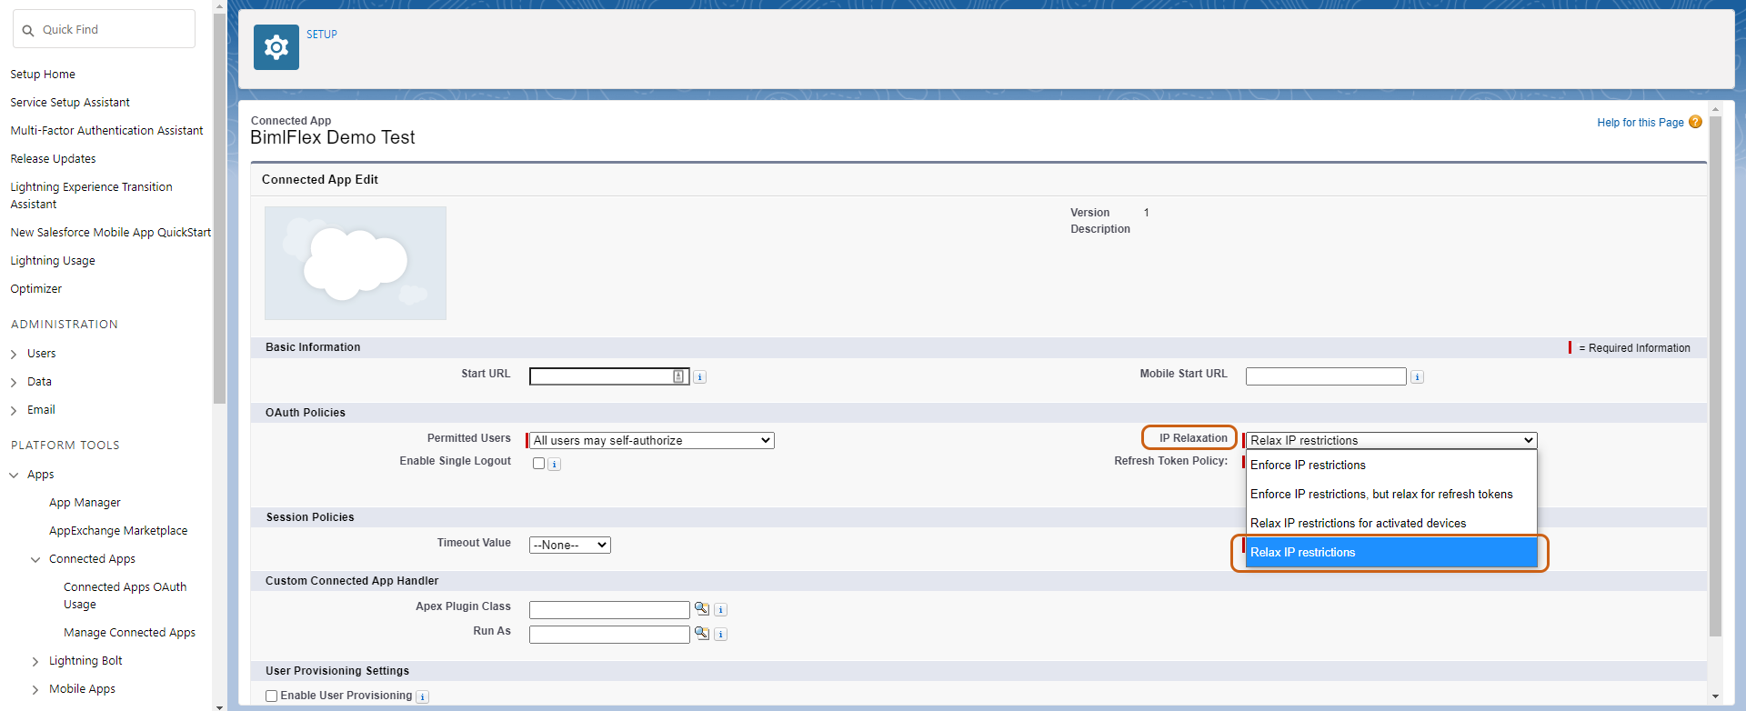Open Service Setup Assistant
The height and width of the screenshot is (711, 1746).
pyautogui.click(x=70, y=103)
